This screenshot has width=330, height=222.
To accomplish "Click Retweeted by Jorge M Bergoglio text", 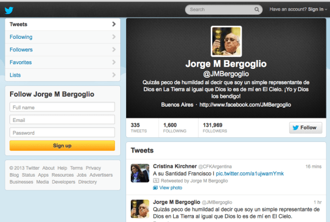I will [x=194, y=181].
